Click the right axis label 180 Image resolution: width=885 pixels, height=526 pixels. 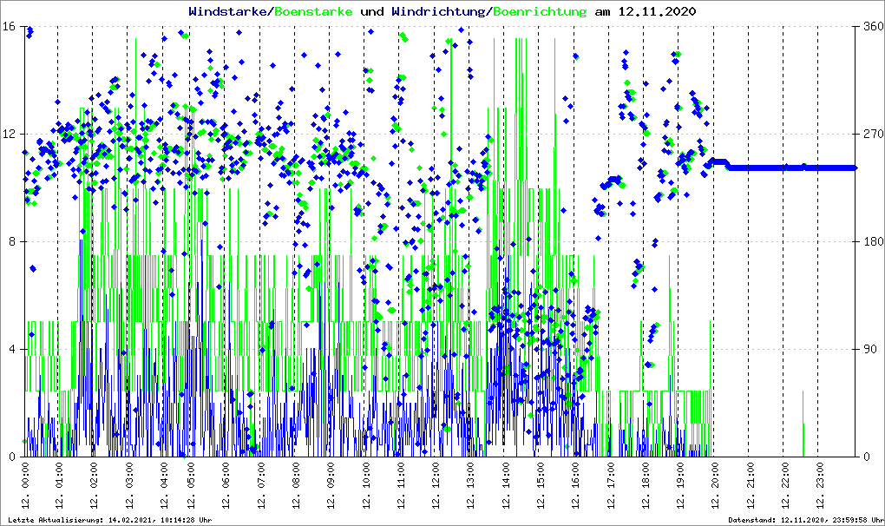pyautogui.click(x=874, y=241)
